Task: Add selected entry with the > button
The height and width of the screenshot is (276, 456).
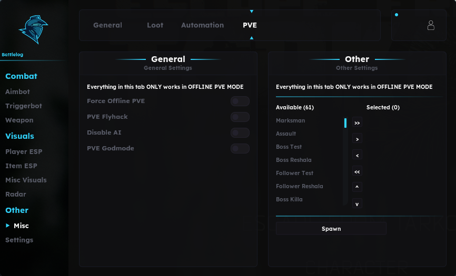Action: pos(357,139)
